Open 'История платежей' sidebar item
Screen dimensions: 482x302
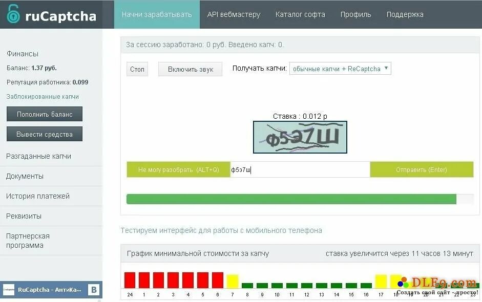pos(38,196)
